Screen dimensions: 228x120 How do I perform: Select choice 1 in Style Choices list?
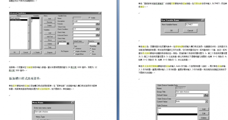click(177, 110)
